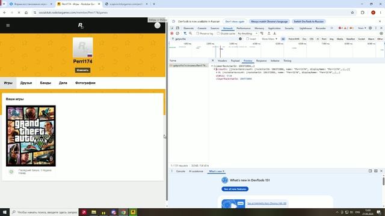Toggle the Disable cache checkbox
Image resolution: width=385 pixels, height=216 pixels.
(218, 34)
